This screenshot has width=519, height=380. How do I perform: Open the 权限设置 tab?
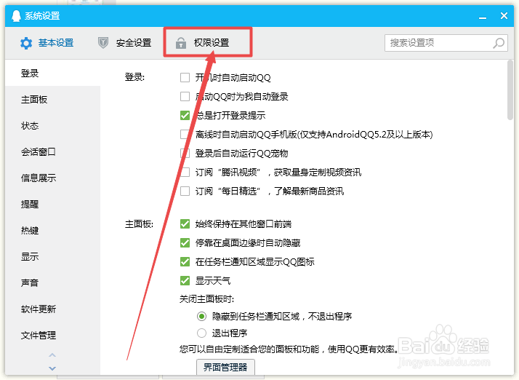pyautogui.click(x=202, y=43)
